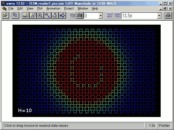Click the level value field showing 0
The image size is (174, 130).
[91, 16]
